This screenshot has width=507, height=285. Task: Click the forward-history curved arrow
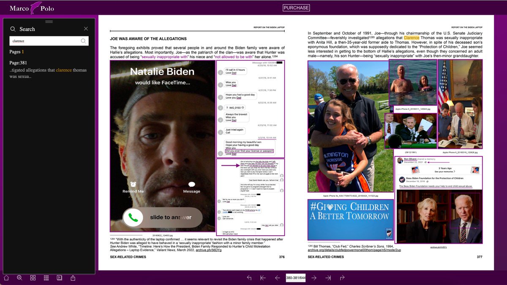click(342, 278)
